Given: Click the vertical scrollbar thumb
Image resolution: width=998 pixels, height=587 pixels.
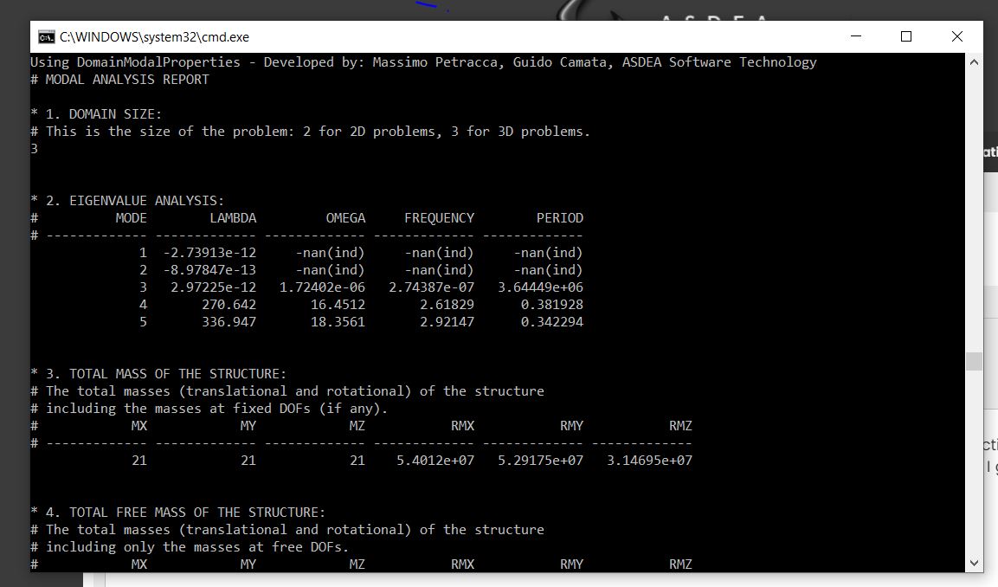Looking at the screenshot, I should (x=974, y=361).
